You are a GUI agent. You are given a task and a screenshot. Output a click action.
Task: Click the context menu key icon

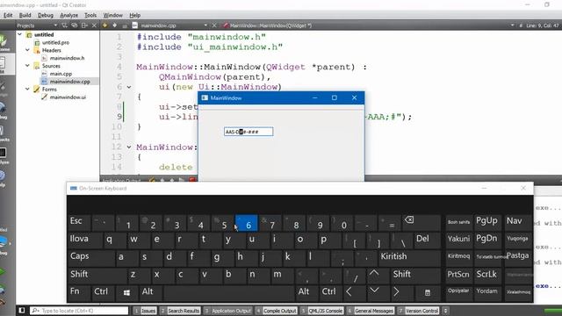coord(428,292)
